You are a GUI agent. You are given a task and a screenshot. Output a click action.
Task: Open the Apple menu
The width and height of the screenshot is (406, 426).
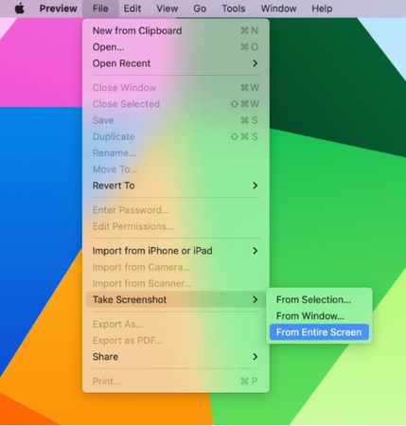(20, 9)
